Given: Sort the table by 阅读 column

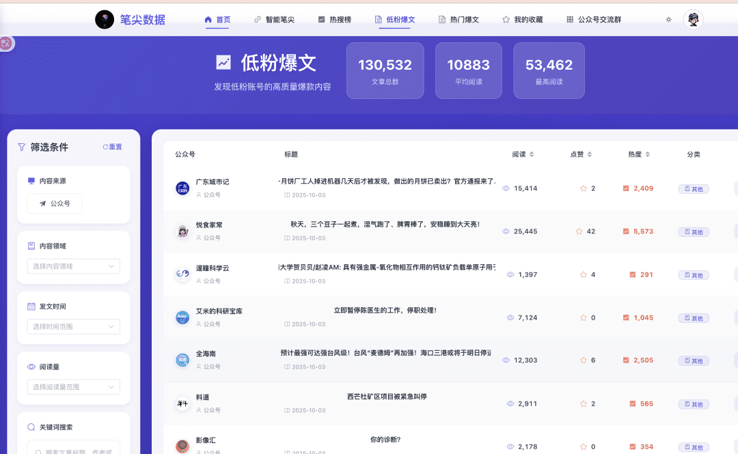Looking at the screenshot, I should (x=523, y=154).
